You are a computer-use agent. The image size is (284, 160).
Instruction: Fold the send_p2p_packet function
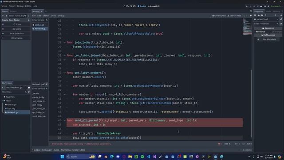coord(64,120)
